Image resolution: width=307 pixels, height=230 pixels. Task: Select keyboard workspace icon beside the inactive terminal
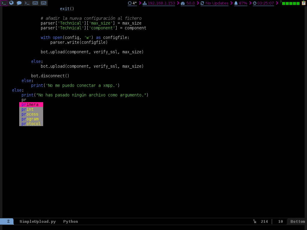click(x=35, y=3)
